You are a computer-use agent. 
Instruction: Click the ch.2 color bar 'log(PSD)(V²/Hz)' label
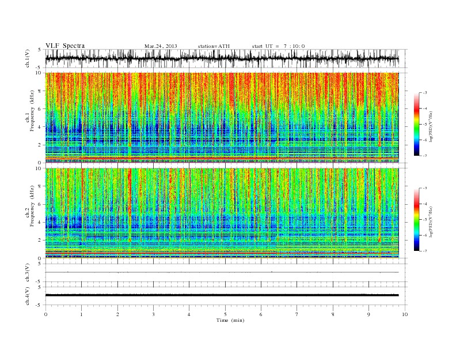pos(431,221)
